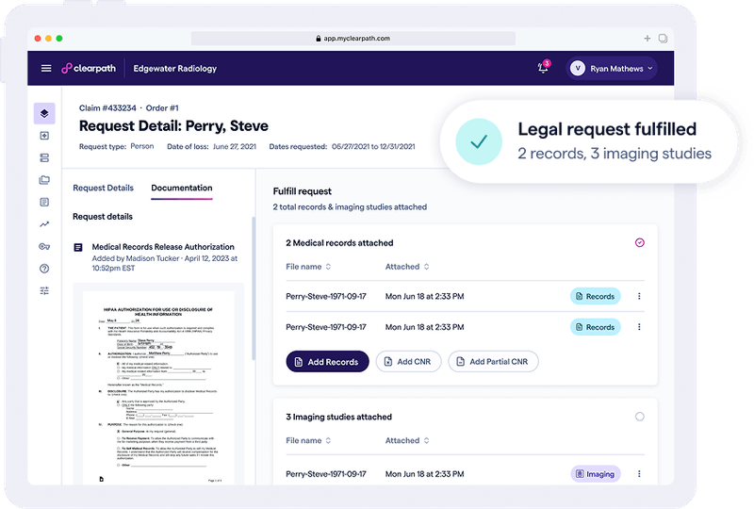This screenshot has width=754, height=509.
Task: Open the document list sidebar icon
Action: (44, 202)
